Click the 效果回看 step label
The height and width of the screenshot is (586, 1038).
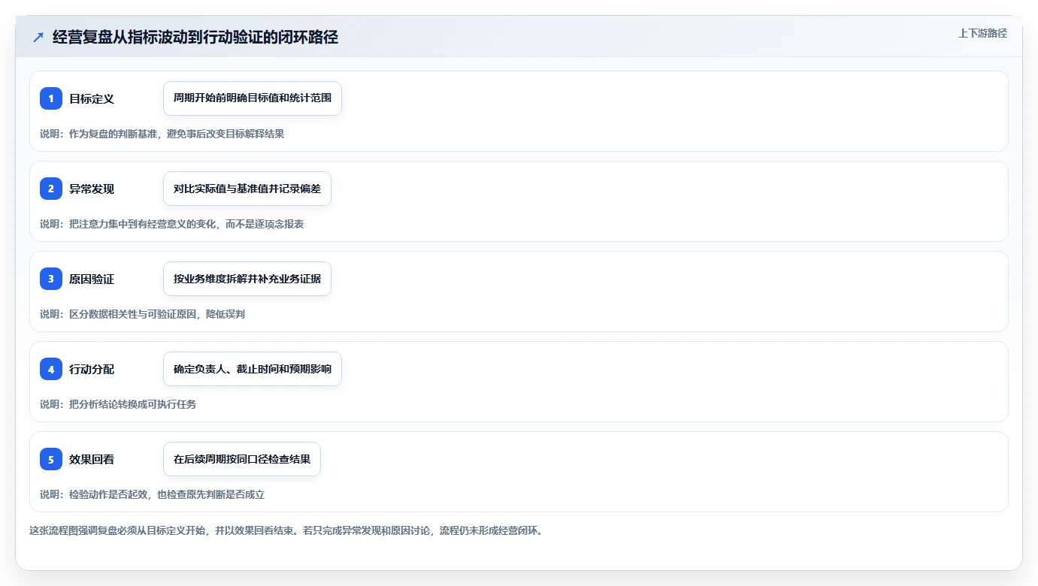click(x=92, y=459)
